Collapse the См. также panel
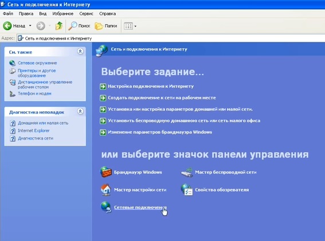325x241 pixels. pyautogui.click(x=80, y=51)
